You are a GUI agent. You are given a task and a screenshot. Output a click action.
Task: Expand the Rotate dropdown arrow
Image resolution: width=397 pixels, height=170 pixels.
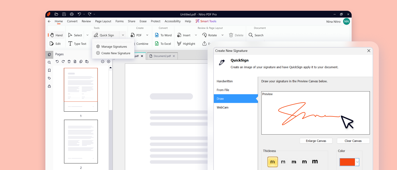click(222, 35)
